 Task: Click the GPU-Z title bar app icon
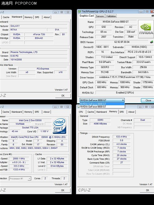(79, 11)
